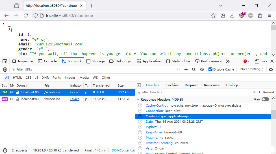
Task: Filter requests by HTML
Action: 17,78
